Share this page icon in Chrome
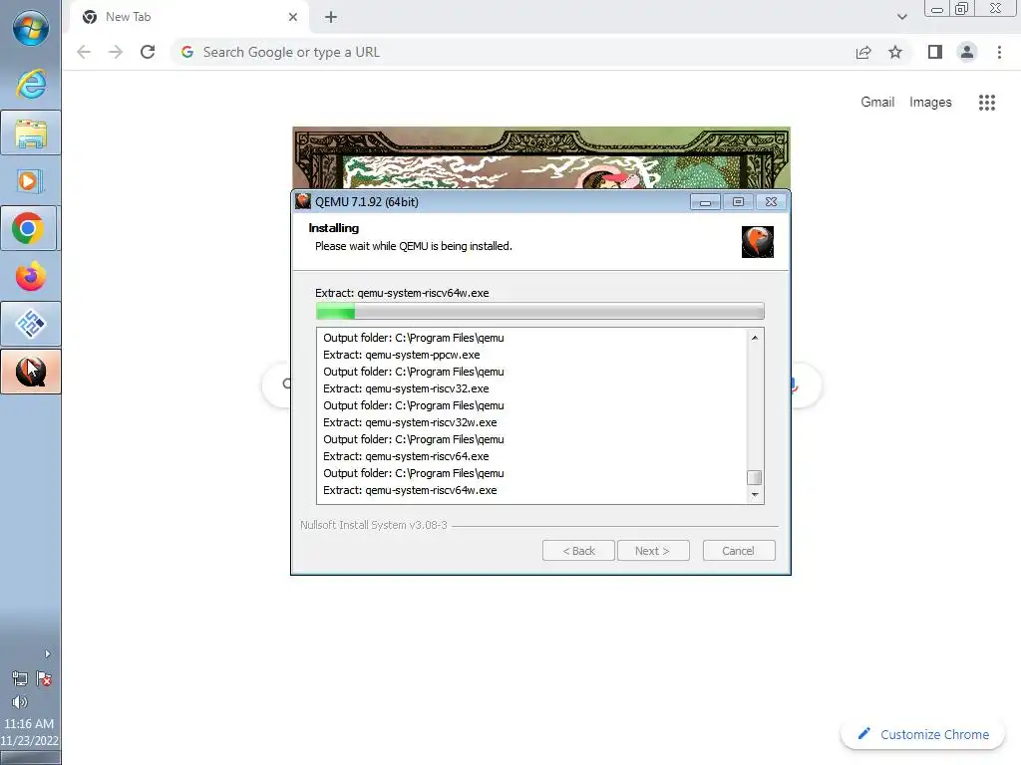 [863, 52]
